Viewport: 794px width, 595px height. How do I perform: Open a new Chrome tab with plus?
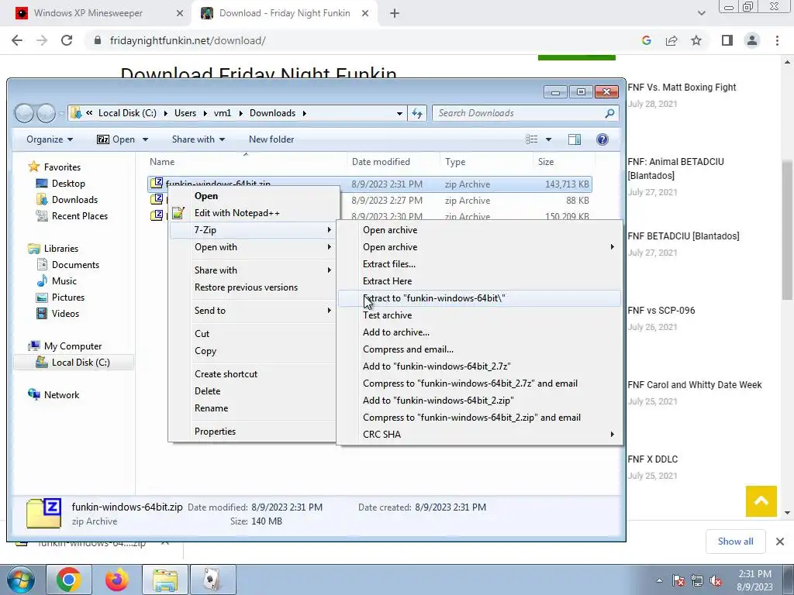[x=395, y=13]
